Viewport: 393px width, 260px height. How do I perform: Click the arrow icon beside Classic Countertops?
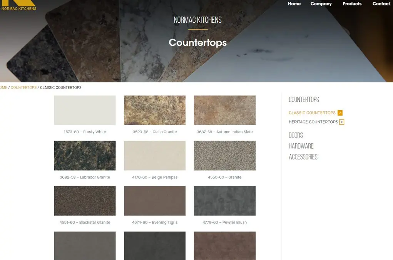(x=340, y=113)
